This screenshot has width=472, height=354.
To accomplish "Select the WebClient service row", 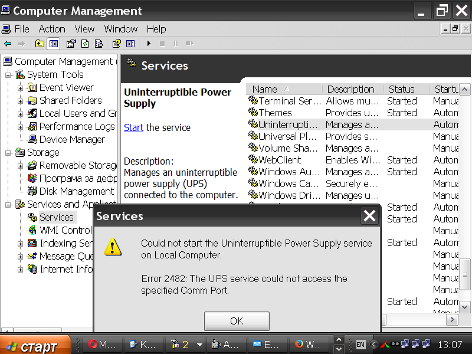I will pyautogui.click(x=353, y=160).
